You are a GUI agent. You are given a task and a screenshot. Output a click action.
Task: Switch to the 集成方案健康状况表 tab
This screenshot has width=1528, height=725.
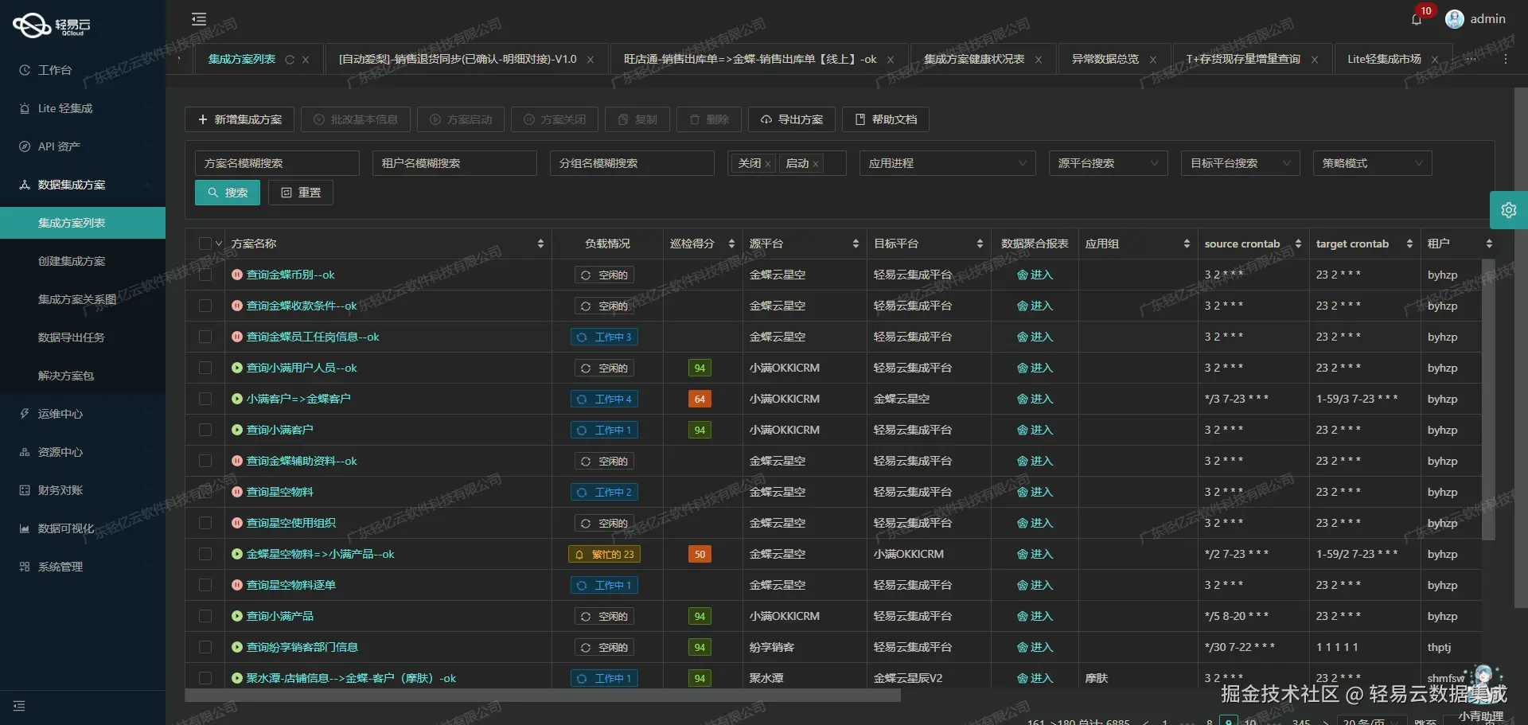[974, 59]
